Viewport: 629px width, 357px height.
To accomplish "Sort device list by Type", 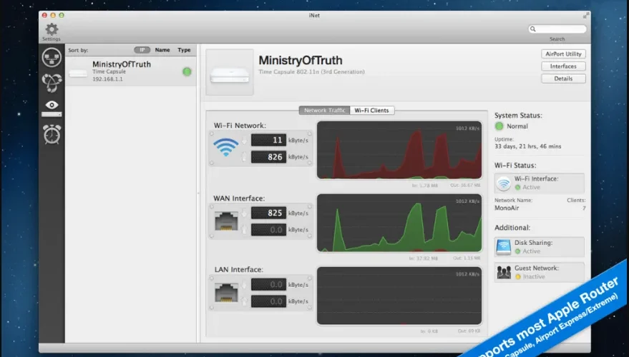I will coord(184,50).
